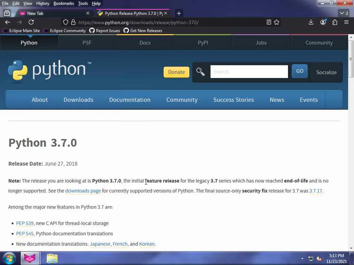Select the top-bar Community tab beside Jobs

pos(319,42)
